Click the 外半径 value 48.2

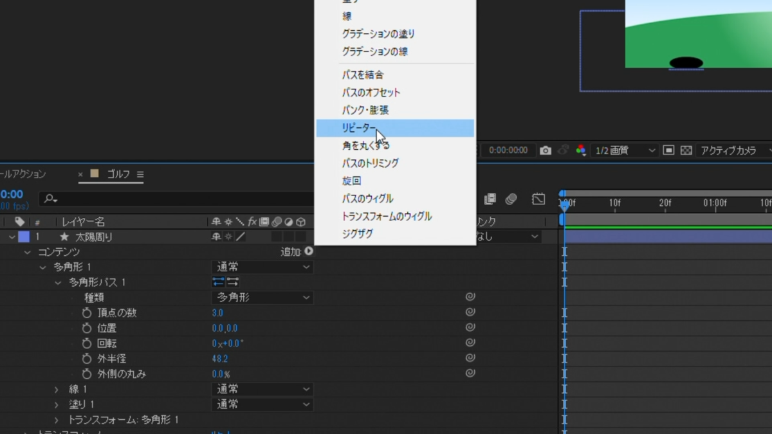coord(220,359)
